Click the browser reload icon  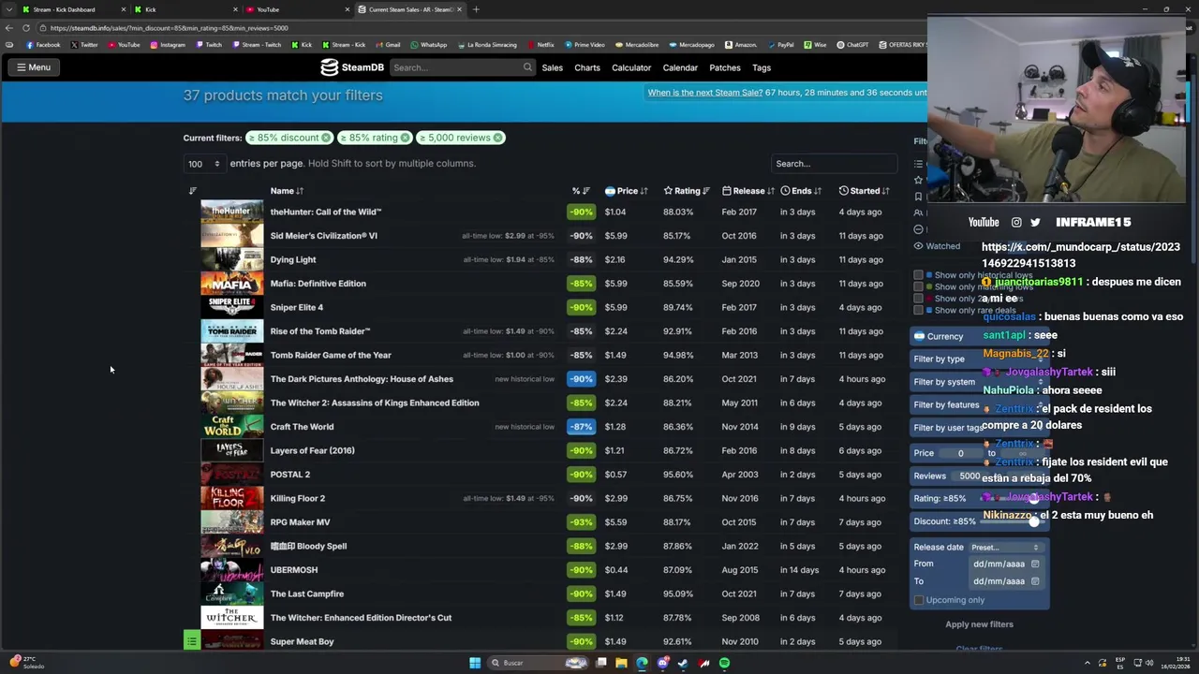point(25,28)
